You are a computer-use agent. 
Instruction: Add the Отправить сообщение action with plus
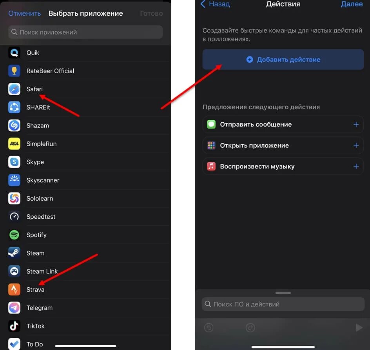(x=356, y=124)
